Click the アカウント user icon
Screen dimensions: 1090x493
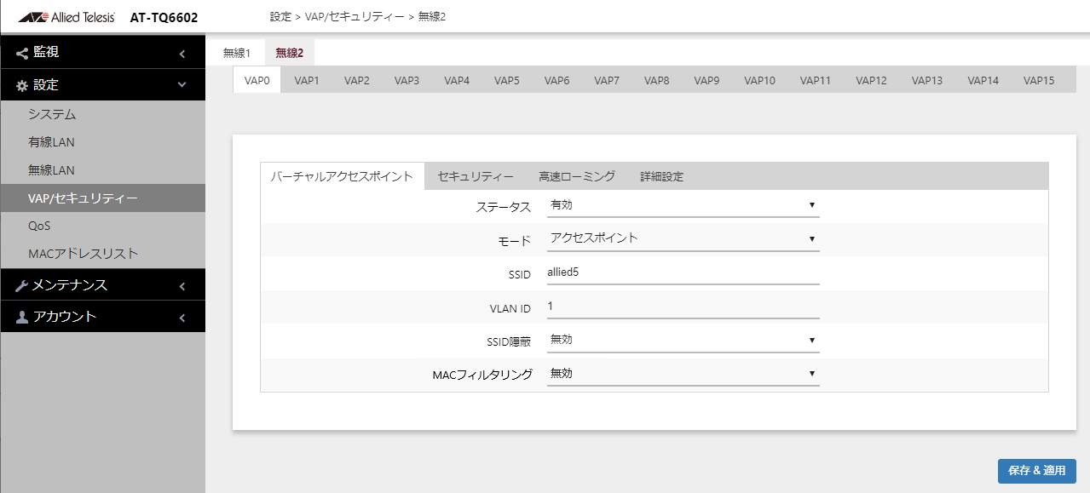22,317
